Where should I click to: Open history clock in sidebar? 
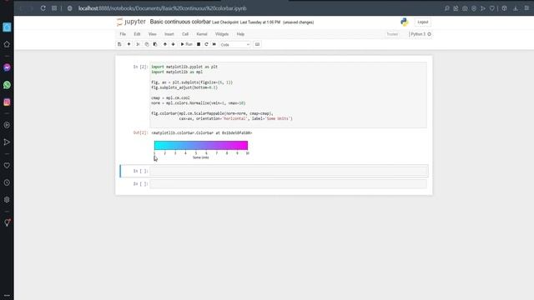[7, 182]
